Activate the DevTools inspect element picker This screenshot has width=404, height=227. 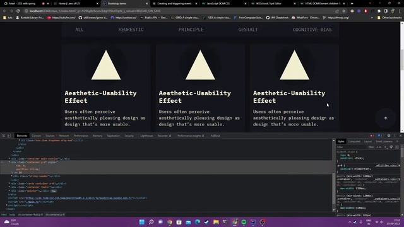[x=4, y=136]
